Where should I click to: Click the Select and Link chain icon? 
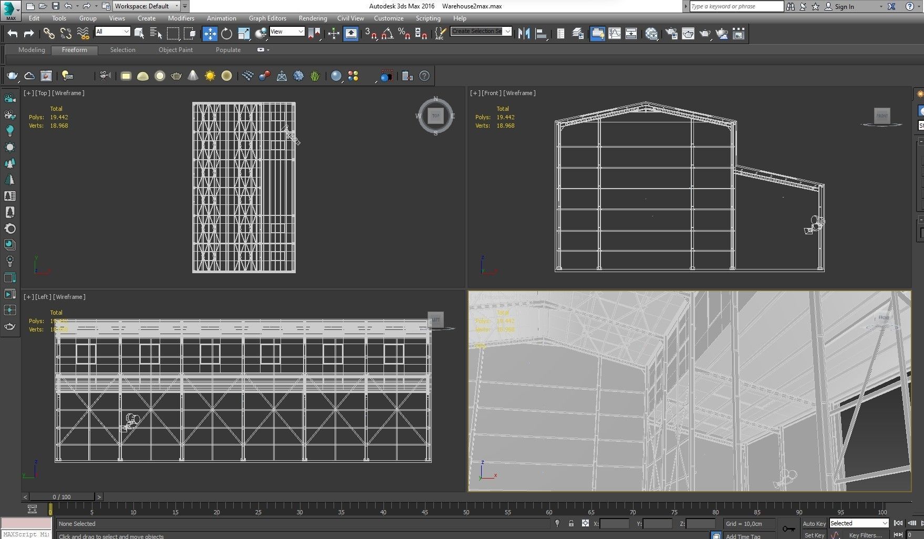[x=49, y=34]
